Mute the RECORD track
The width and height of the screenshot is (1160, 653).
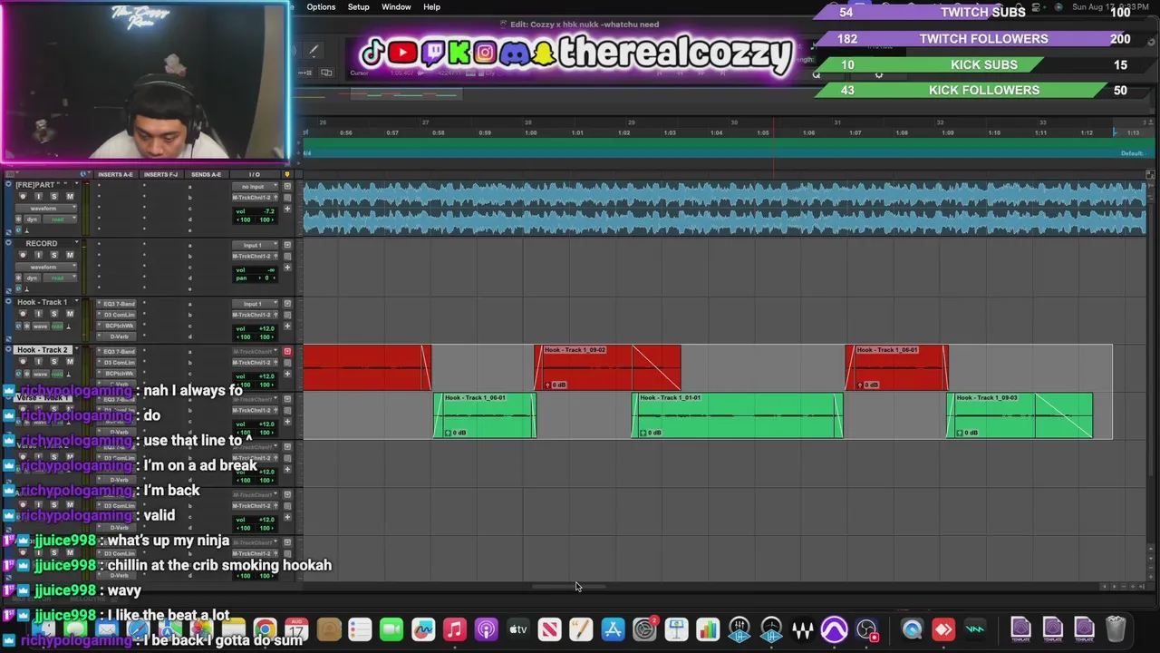(x=70, y=255)
